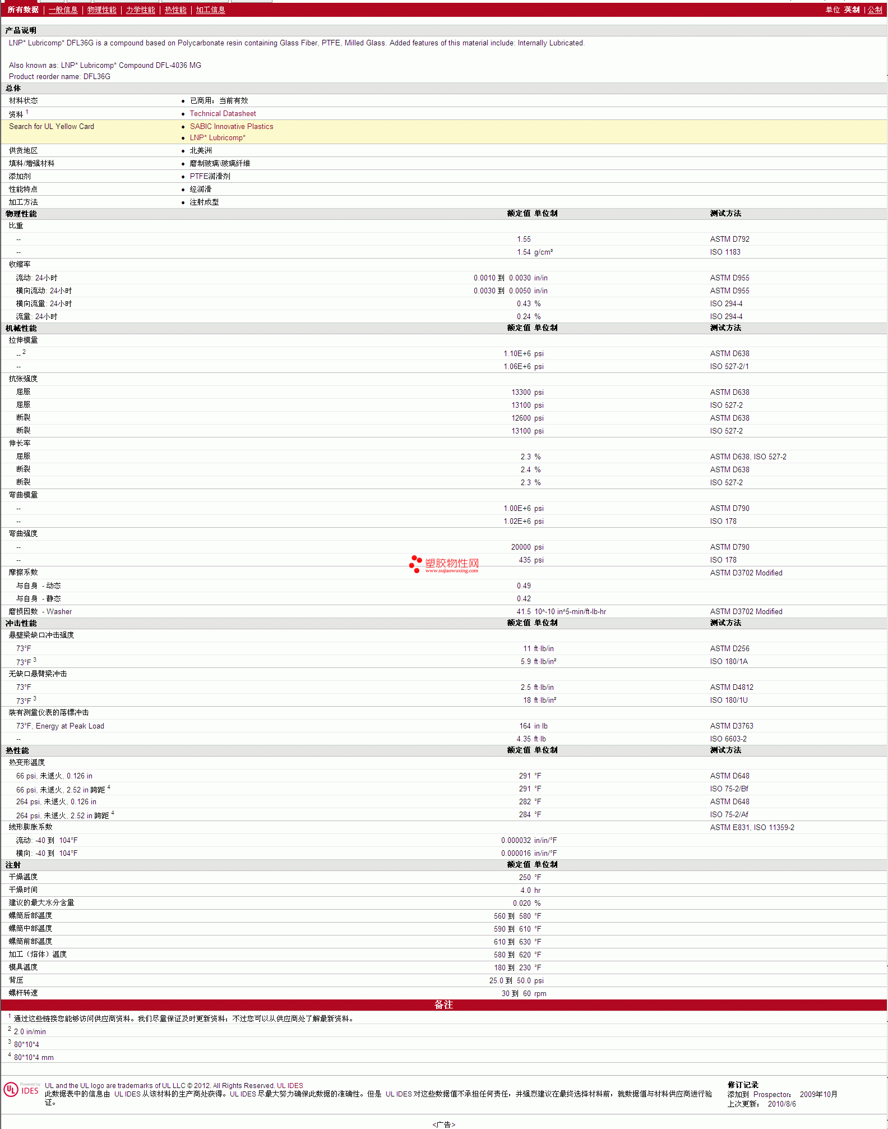Image resolution: width=888 pixels, height=1129 pixels.
Task: Click the PTFE润滑剂 additive value
Action: pyautogui.click(x=210, y=177)
